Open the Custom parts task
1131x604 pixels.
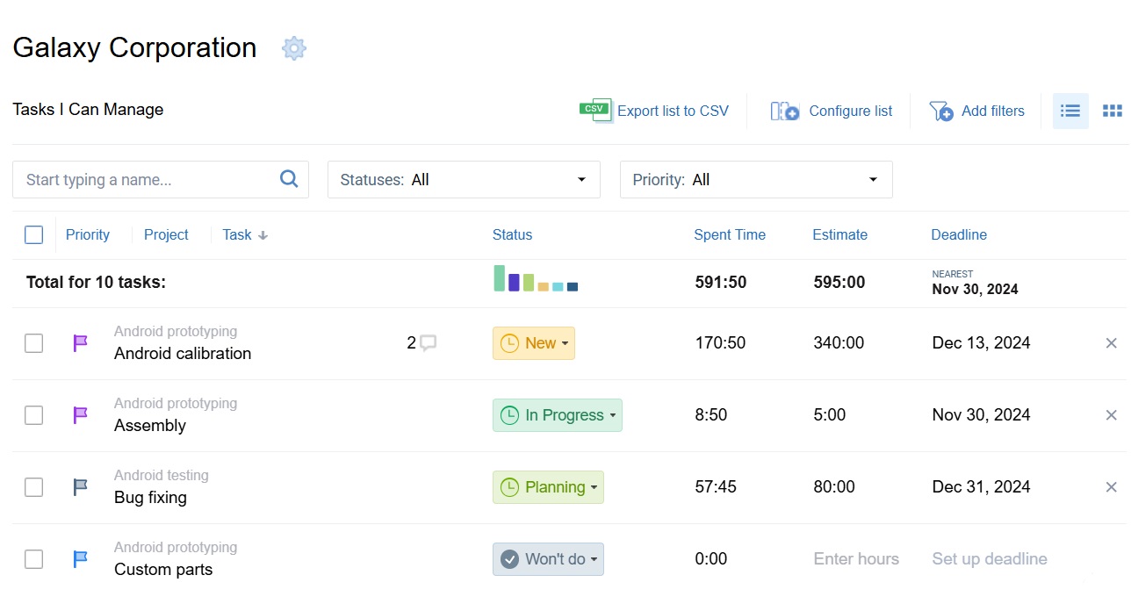[x=163, y=570]
